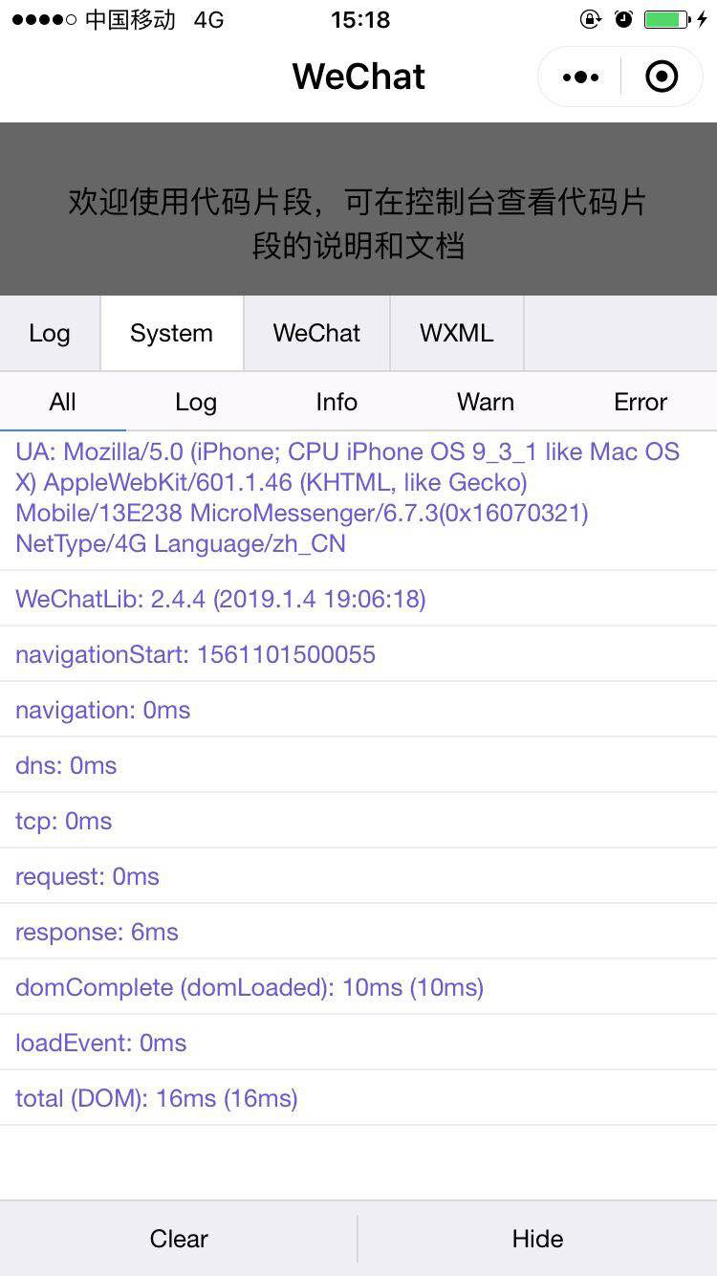The image size is (717, 1276).
Task: Switch to the Log panel tab
Action: (x=50, y=333)
